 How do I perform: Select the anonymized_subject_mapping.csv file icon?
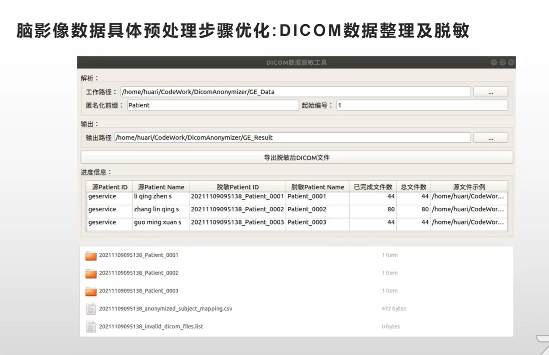[x=91, y=309]
